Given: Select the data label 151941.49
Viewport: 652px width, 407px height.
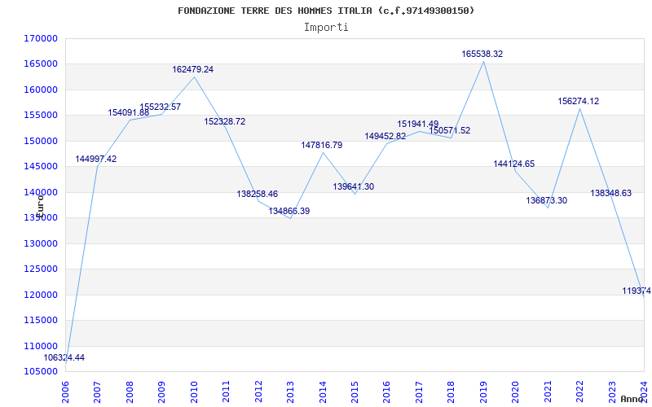Looking at the screenshot, I should (x=418, y=125).
